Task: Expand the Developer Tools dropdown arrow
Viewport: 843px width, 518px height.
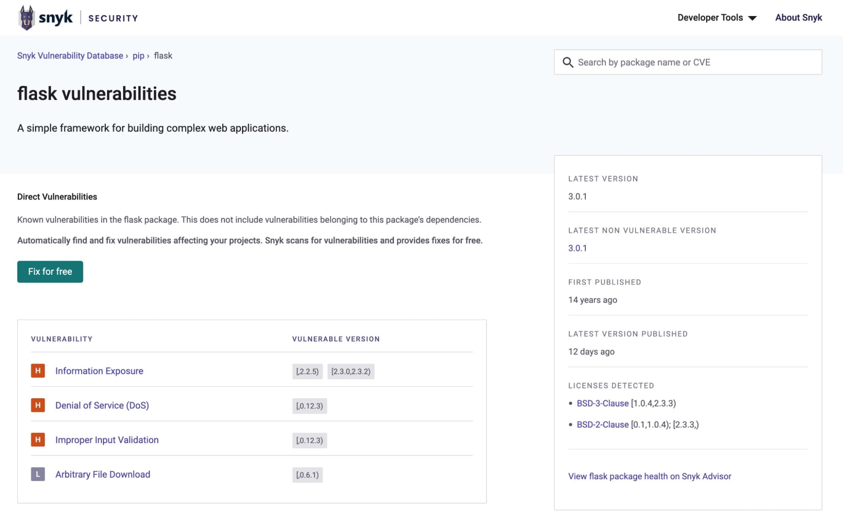Action: [x=752, y=18]
